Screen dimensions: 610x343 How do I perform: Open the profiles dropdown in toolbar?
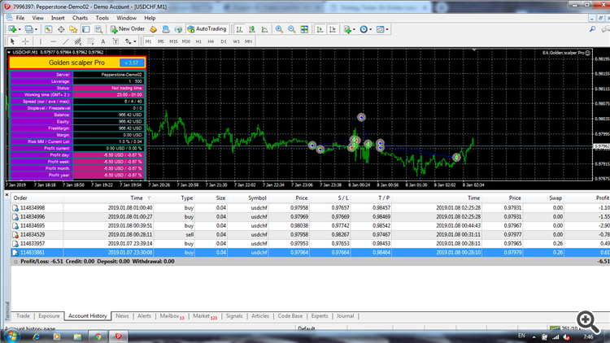37,28
